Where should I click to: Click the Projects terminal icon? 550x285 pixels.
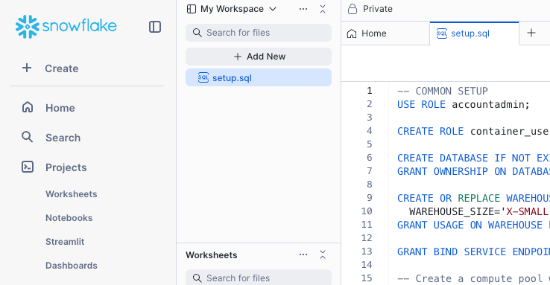[28, 167]
